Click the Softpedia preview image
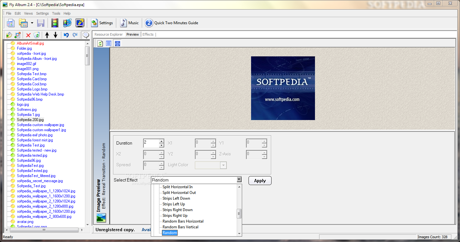 pos(283,88)
